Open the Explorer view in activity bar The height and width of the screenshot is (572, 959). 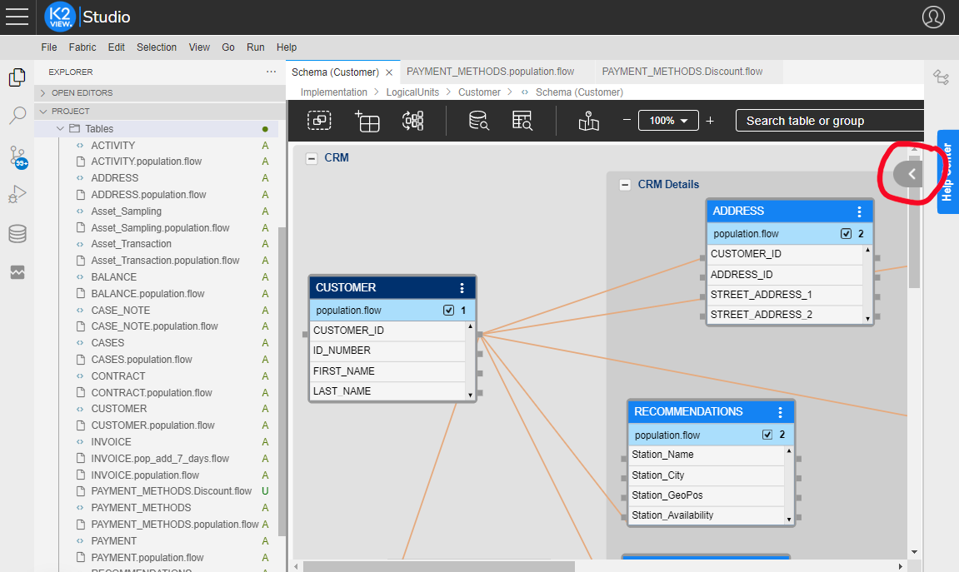tap(17, 77)
